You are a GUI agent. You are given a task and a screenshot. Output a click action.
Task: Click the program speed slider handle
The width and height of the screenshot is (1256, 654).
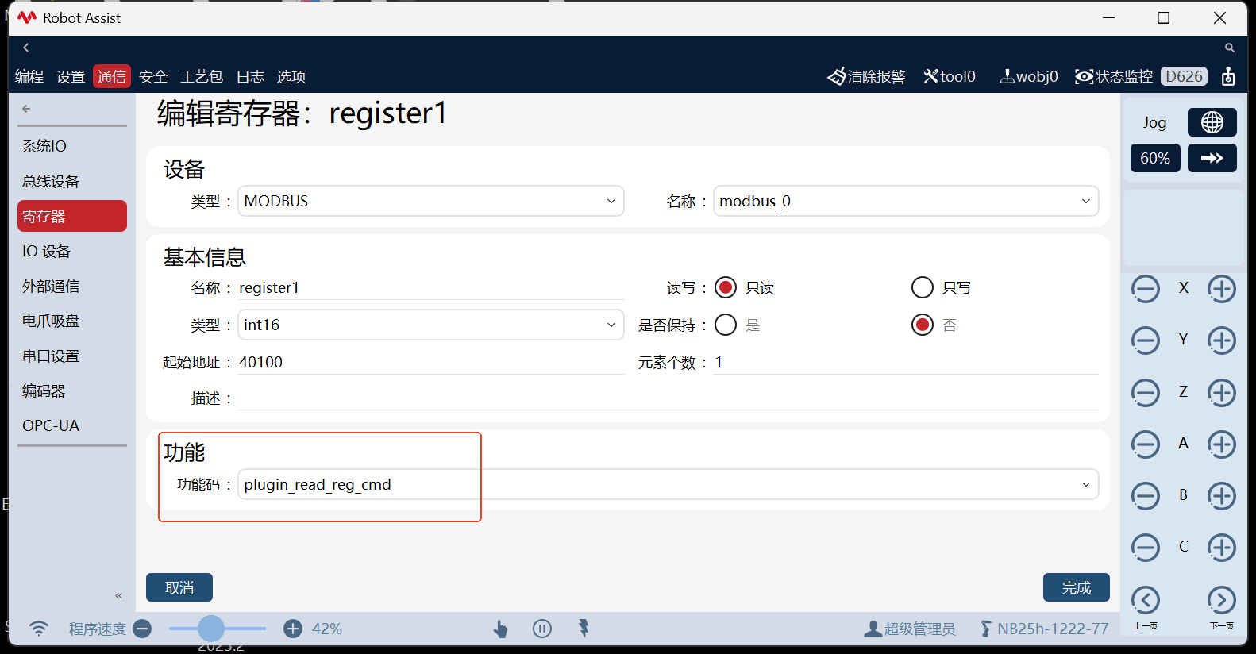click(211, 629)
